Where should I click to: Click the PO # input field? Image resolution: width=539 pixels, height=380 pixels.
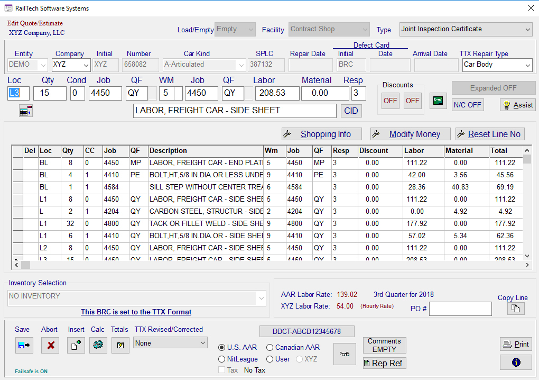click(460, 309)
